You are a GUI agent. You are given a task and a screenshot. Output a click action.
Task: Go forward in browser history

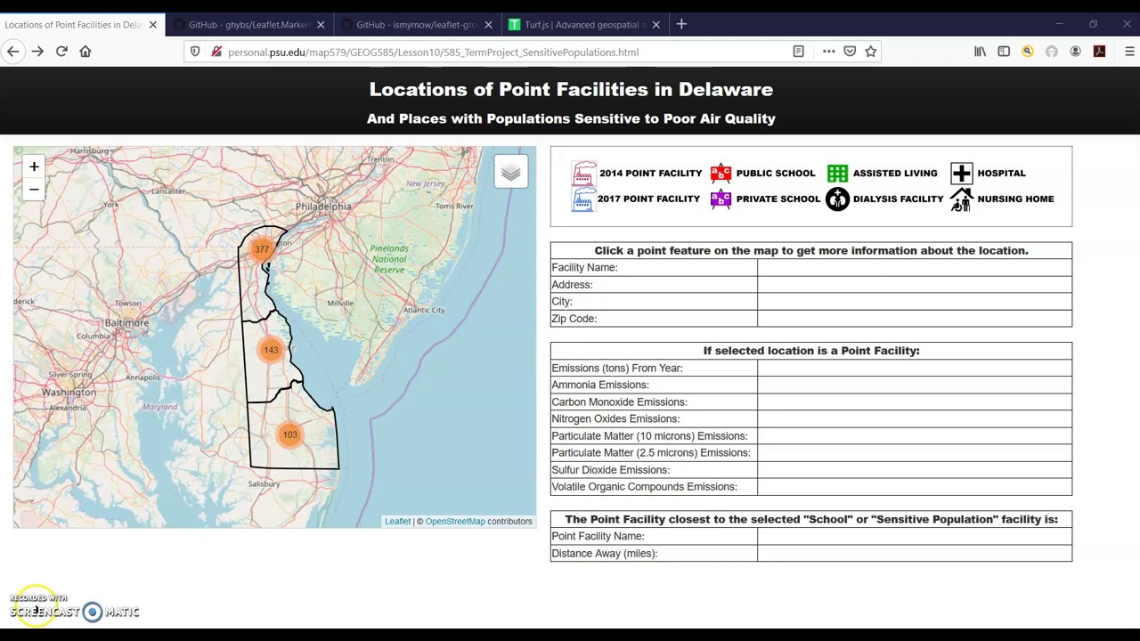37,52
